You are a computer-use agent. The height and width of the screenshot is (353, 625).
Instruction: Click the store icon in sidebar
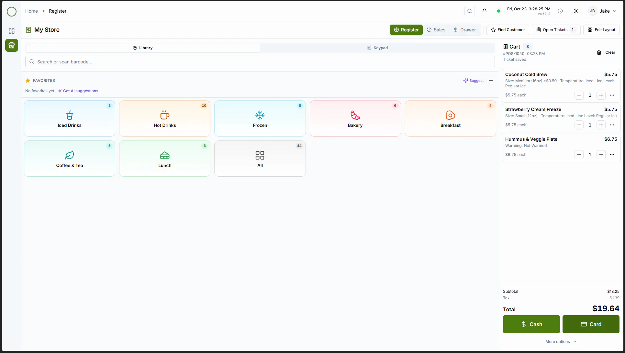click(x=12, y=45)
